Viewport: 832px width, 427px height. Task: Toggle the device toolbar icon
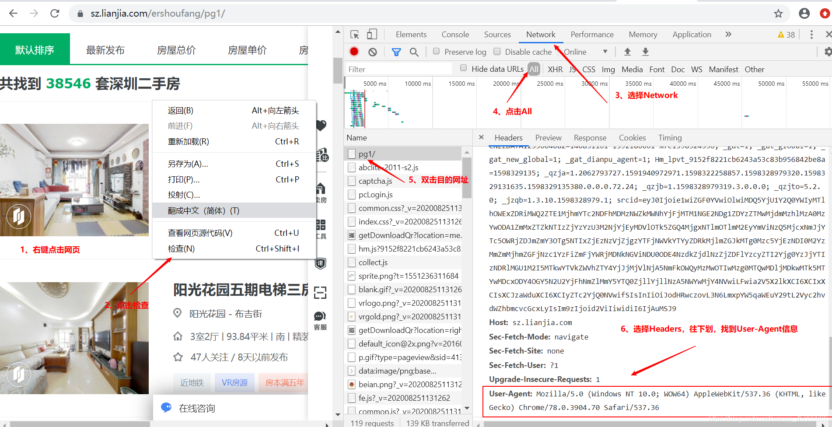pyautogui.click(x=372, y=35)
